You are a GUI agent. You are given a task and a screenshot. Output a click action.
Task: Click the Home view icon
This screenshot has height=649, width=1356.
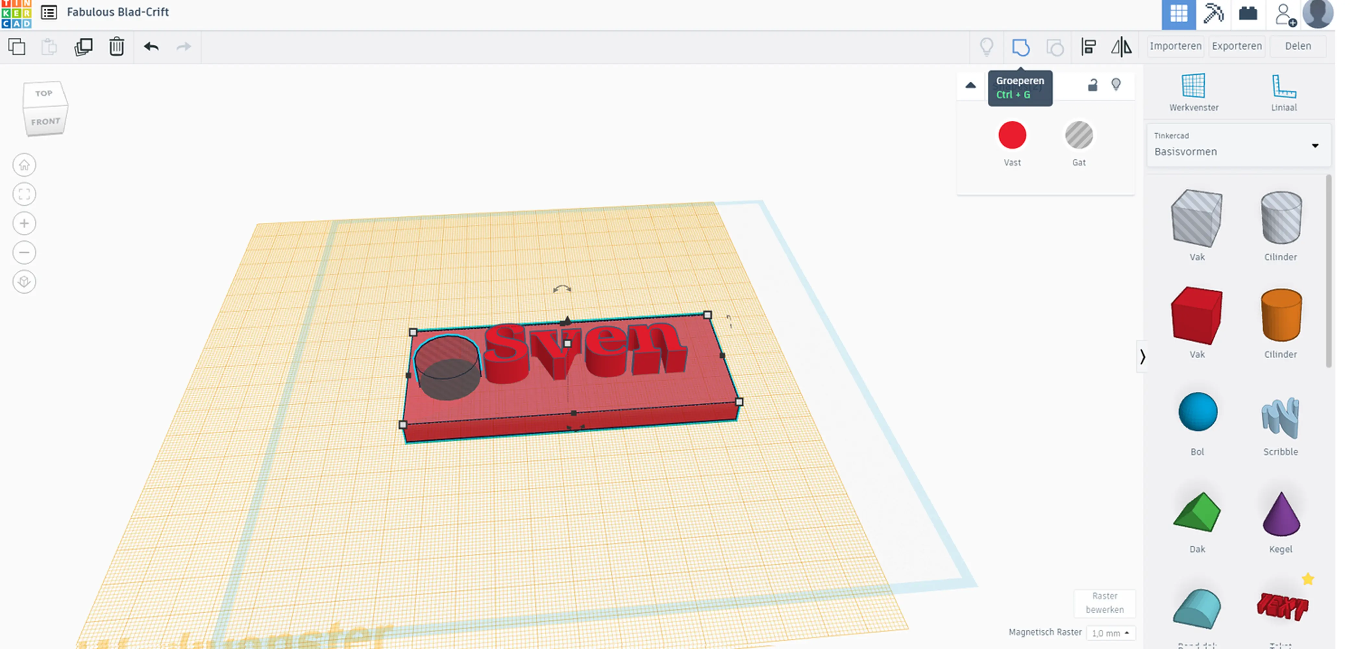tap(24, 165)
